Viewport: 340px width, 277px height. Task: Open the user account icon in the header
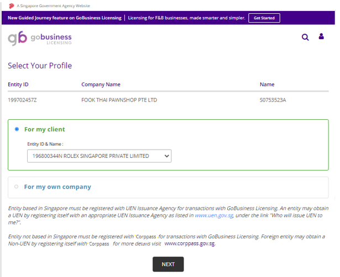pyautogui.click(x=321, y=37)
